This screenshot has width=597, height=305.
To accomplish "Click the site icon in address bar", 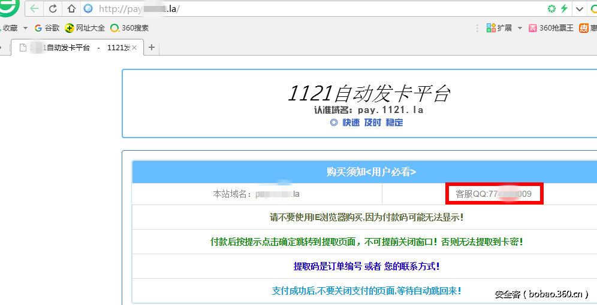I will click(x=88, y=8).
